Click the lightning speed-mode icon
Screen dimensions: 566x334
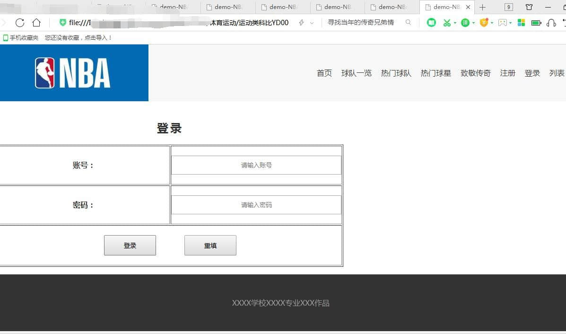301,23
